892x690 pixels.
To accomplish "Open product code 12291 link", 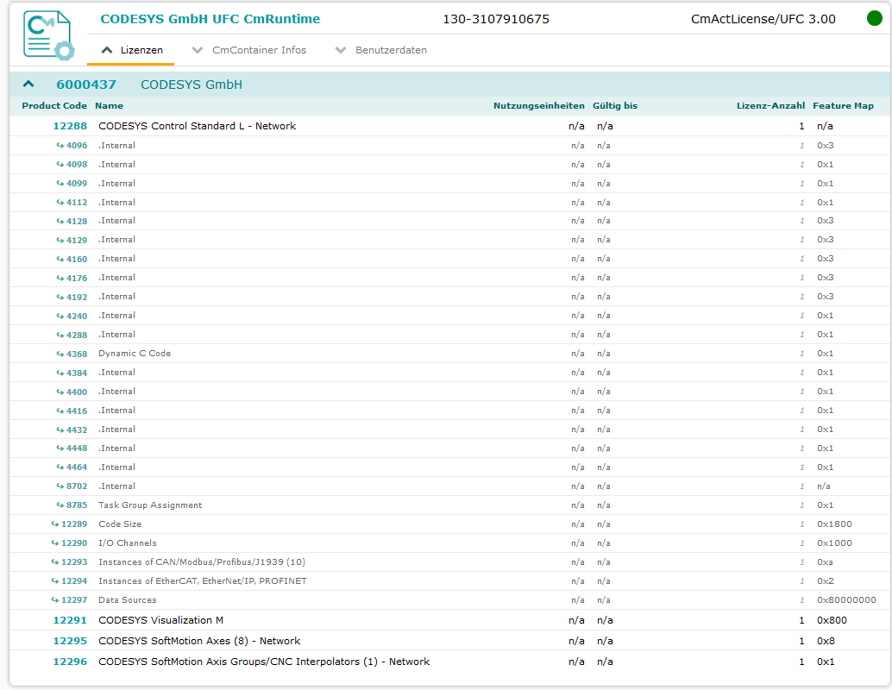I will coord(70,620).
